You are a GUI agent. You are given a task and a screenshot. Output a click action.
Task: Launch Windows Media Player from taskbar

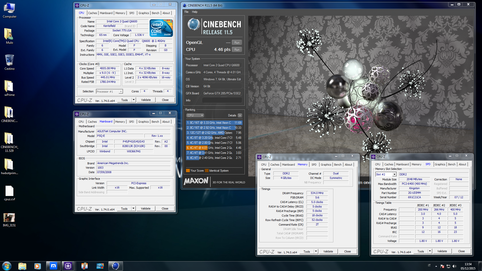38,266
